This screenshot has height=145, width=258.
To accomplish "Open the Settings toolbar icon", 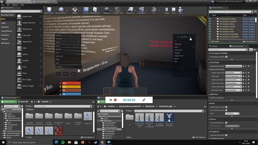I will [106, 10].
